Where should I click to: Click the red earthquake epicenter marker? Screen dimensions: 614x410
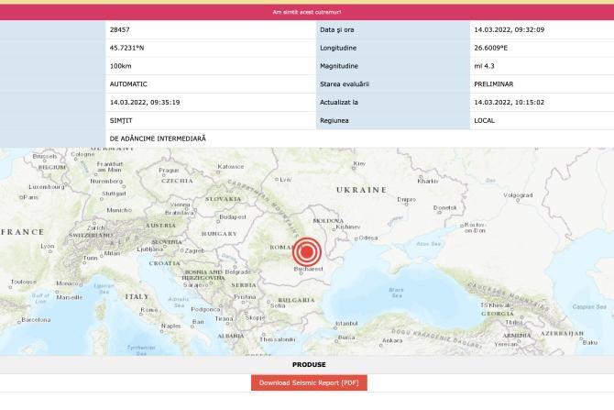tap(308, 251)
